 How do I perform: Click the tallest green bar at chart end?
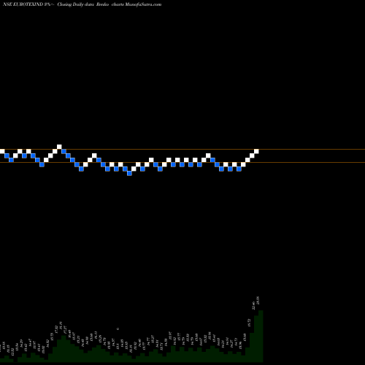[261, 336]
